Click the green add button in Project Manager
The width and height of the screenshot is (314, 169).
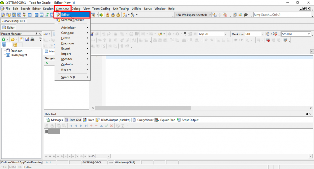tap(3, 39)
